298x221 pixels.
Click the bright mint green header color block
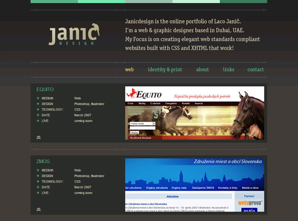coord(101,1)
